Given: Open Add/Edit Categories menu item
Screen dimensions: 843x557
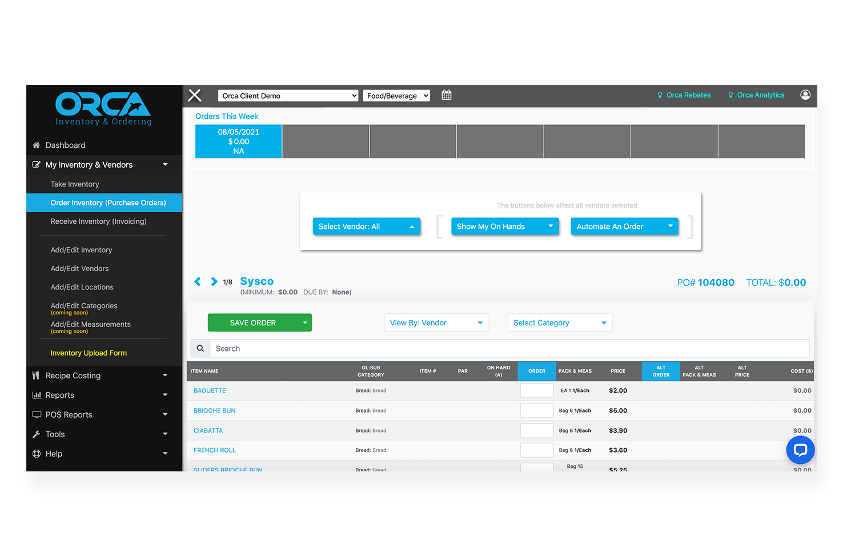Looking at the screenshot, I should pos(84,306).
